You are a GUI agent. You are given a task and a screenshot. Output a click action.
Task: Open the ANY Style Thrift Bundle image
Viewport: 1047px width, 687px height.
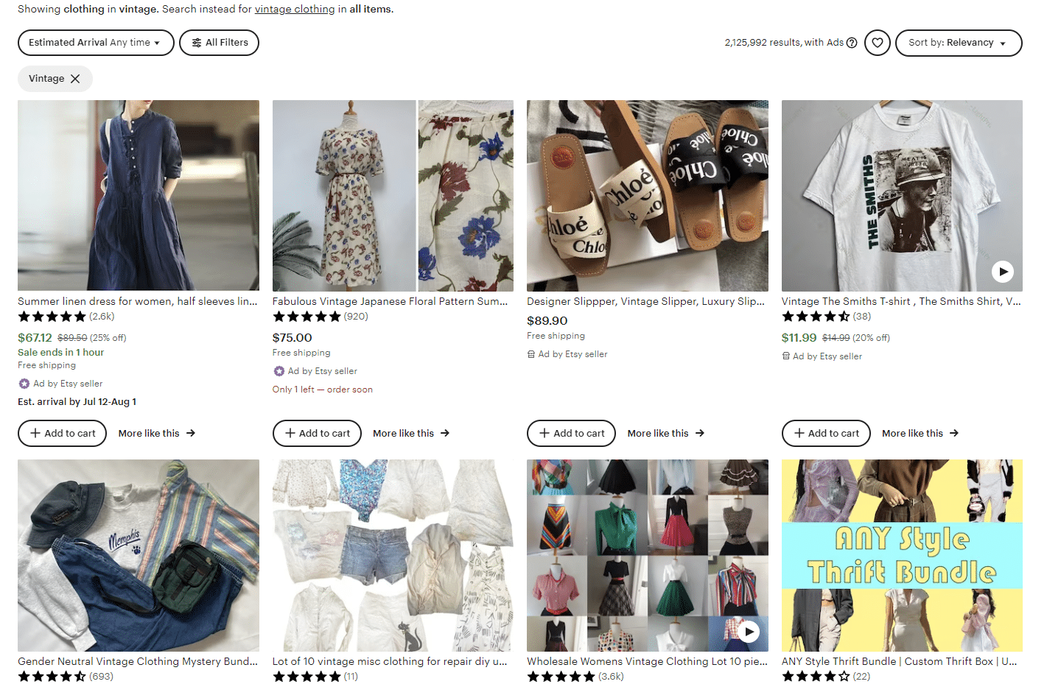[902, 555]
